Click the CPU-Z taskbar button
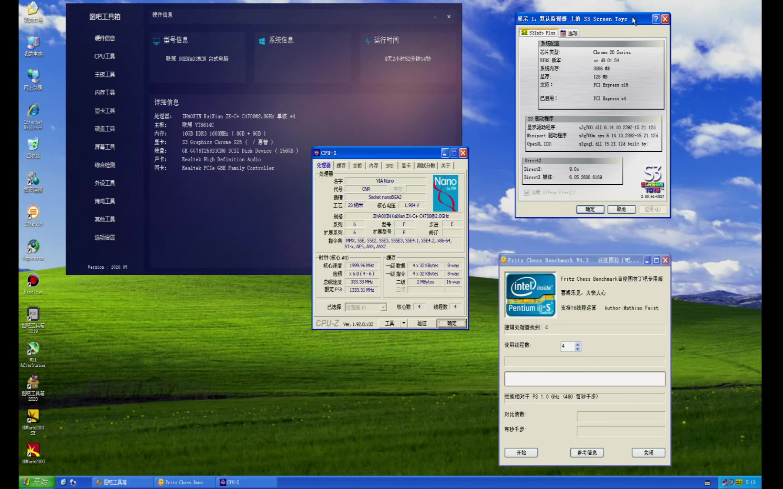The image size is (783, 489). [247, 482]
